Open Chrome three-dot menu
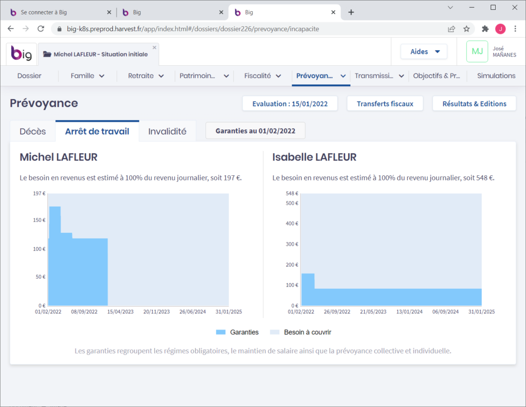The image size is (526, 407). (x=515, y=29)
